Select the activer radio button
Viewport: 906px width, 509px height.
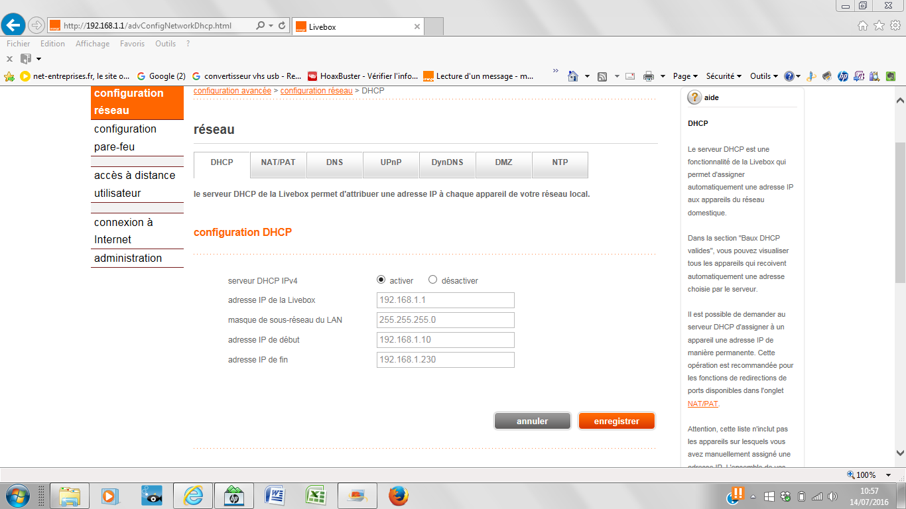(x=381, y=280)
